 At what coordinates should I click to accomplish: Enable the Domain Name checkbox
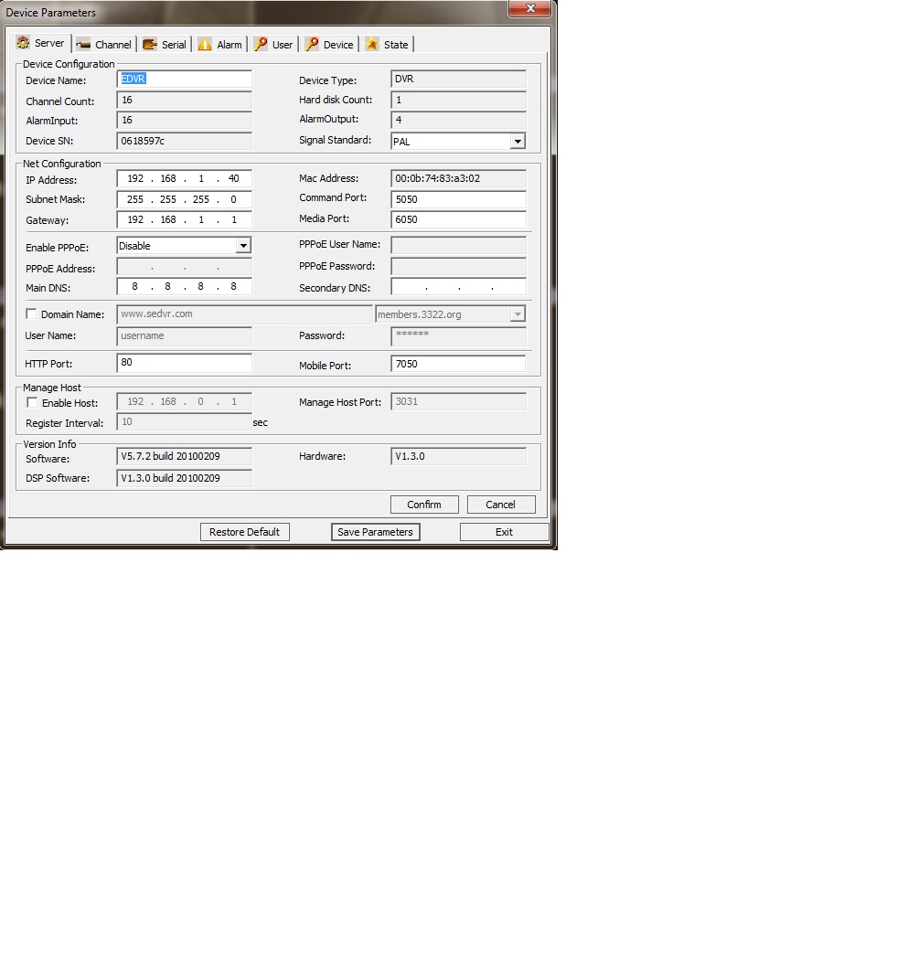(32, 314)
